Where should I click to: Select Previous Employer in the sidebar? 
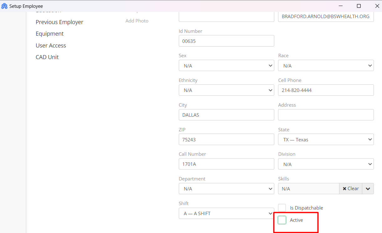[x=59, y=22]
